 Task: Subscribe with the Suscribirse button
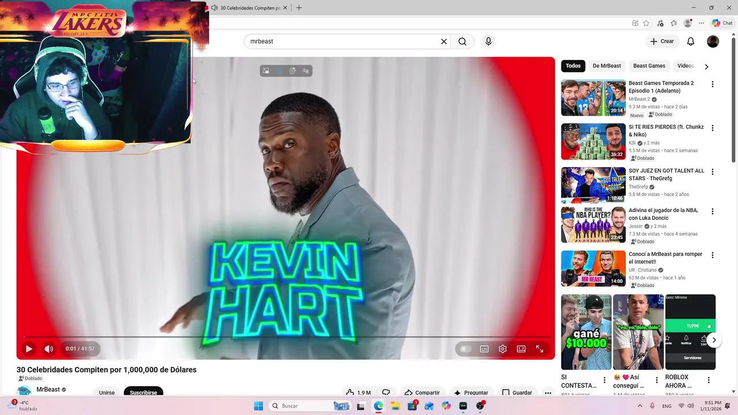(x=144, y=392)
